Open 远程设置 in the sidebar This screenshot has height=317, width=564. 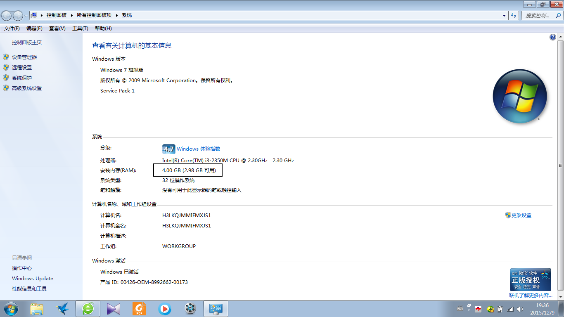click(22, 67)
